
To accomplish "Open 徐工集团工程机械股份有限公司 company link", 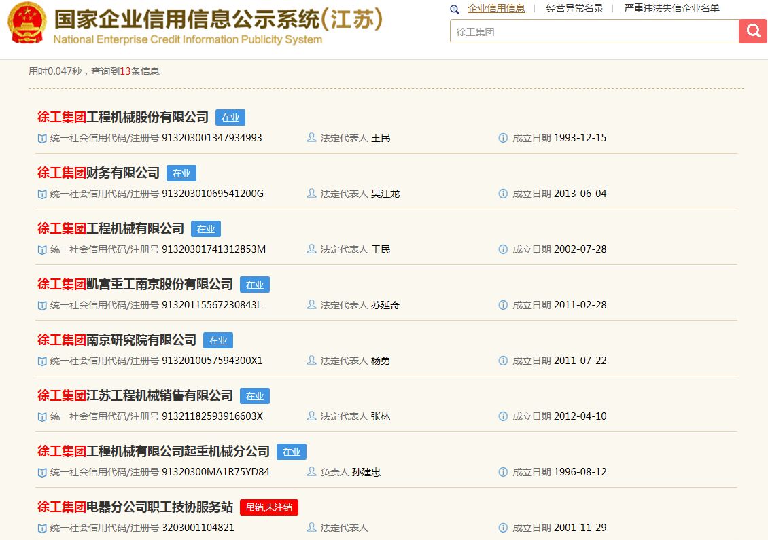I will pyautogui.click(x=123, y=117).
